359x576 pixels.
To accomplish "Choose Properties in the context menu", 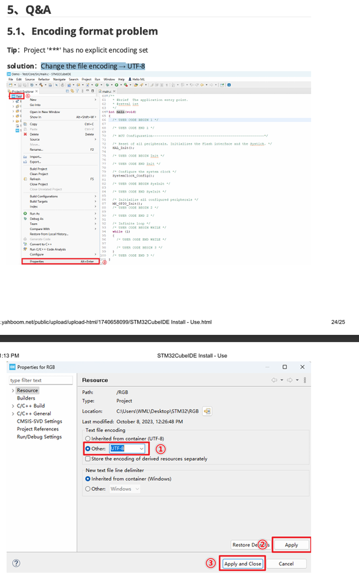I will tap(61, 262).
